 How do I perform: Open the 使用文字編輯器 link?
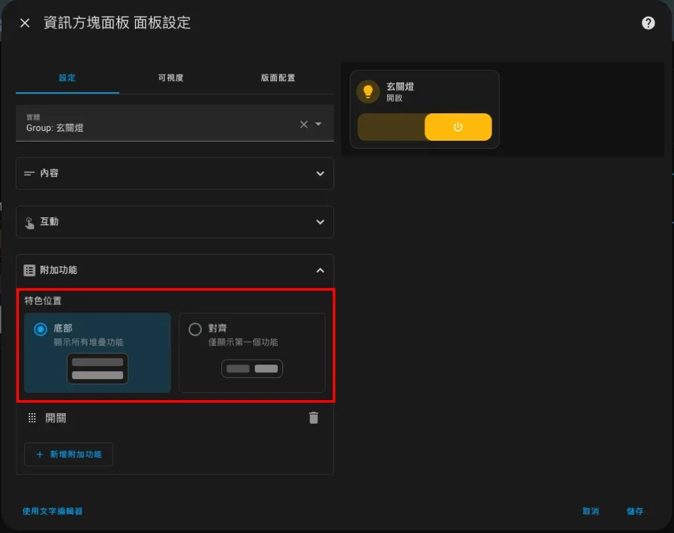[x=54, y=511]
